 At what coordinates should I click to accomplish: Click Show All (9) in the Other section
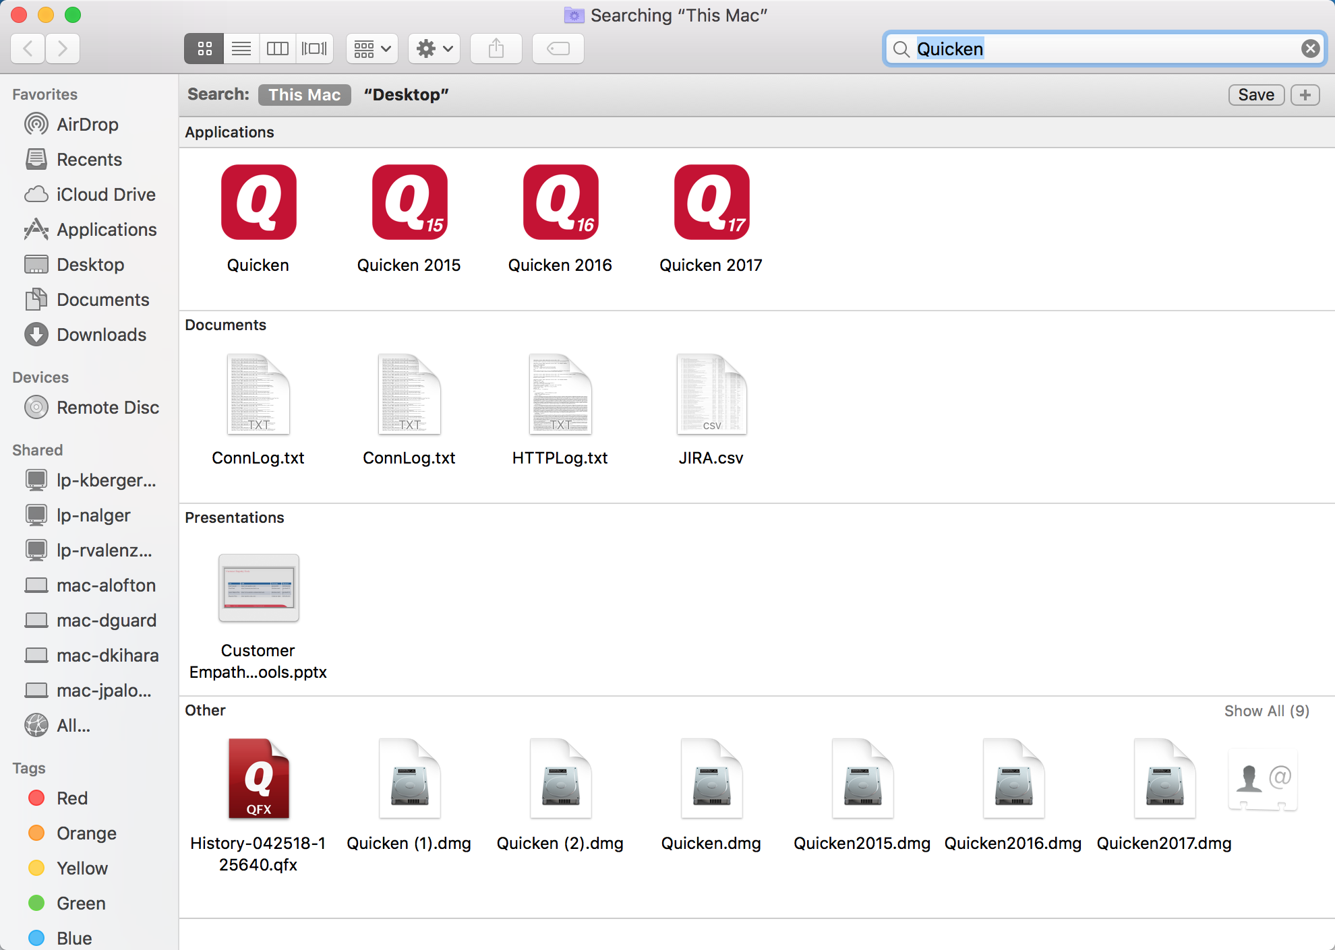[1266, 711]
